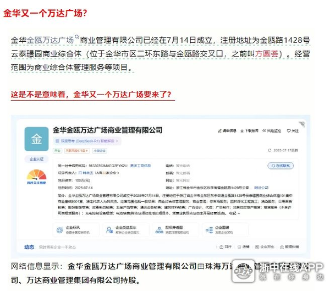Click the unified social credit code value
The height and width of the screenshot is (291, 330).
(108, 166)
